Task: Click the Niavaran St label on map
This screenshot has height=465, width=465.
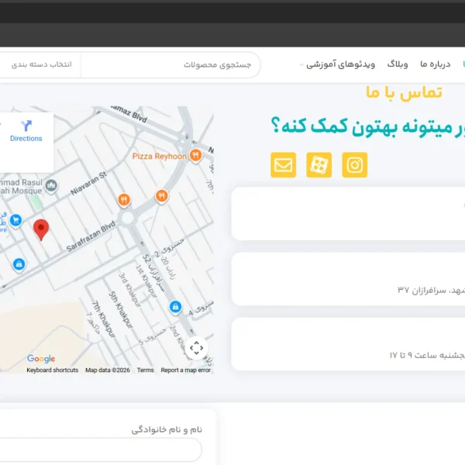Action: [x=88, y=184]
